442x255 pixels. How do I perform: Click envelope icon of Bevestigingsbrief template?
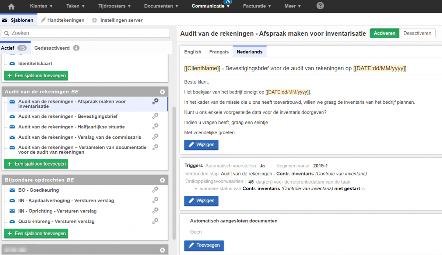click(12, 117)
